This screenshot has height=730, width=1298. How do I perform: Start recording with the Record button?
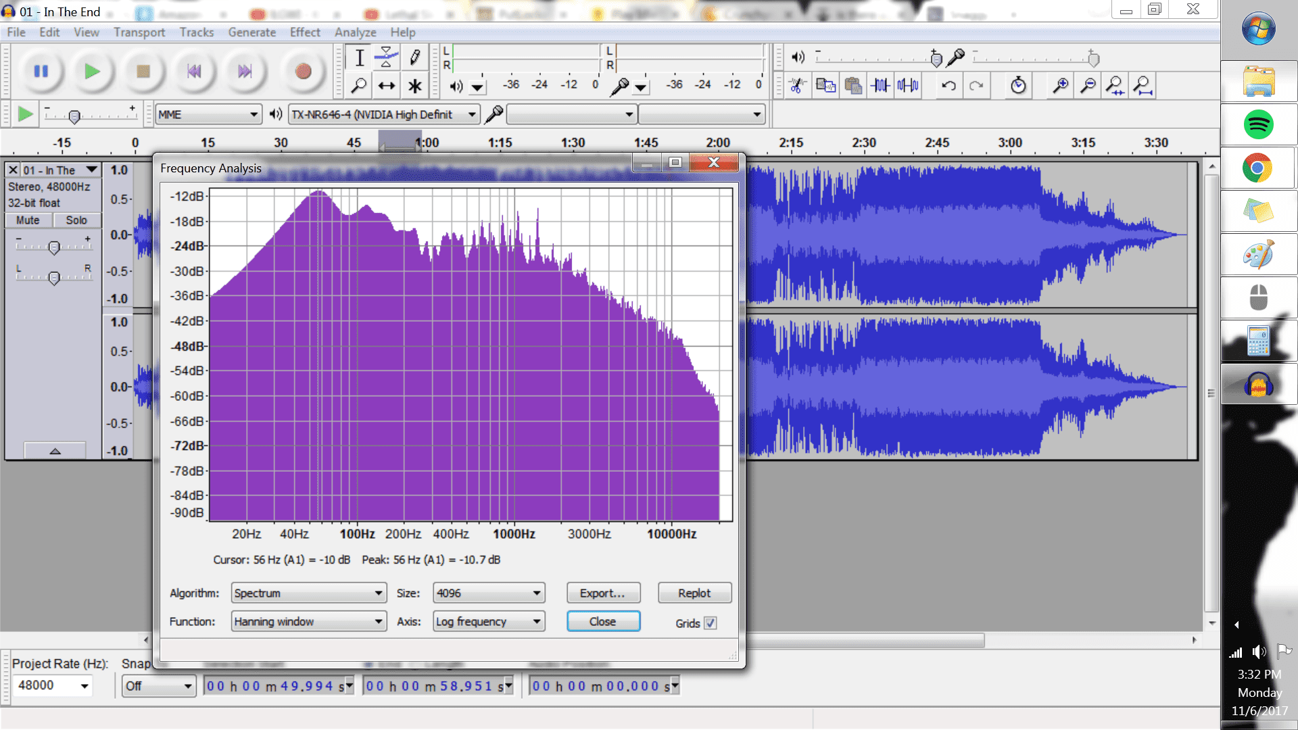pos(303,71)
